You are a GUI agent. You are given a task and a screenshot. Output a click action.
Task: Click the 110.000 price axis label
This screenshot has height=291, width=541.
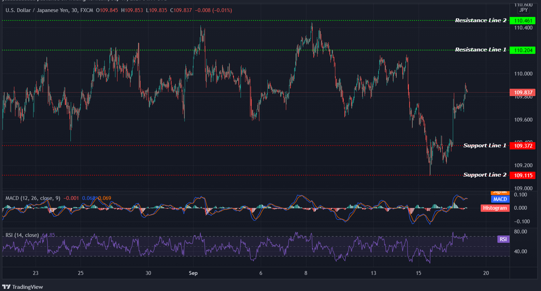click(523, 74)
